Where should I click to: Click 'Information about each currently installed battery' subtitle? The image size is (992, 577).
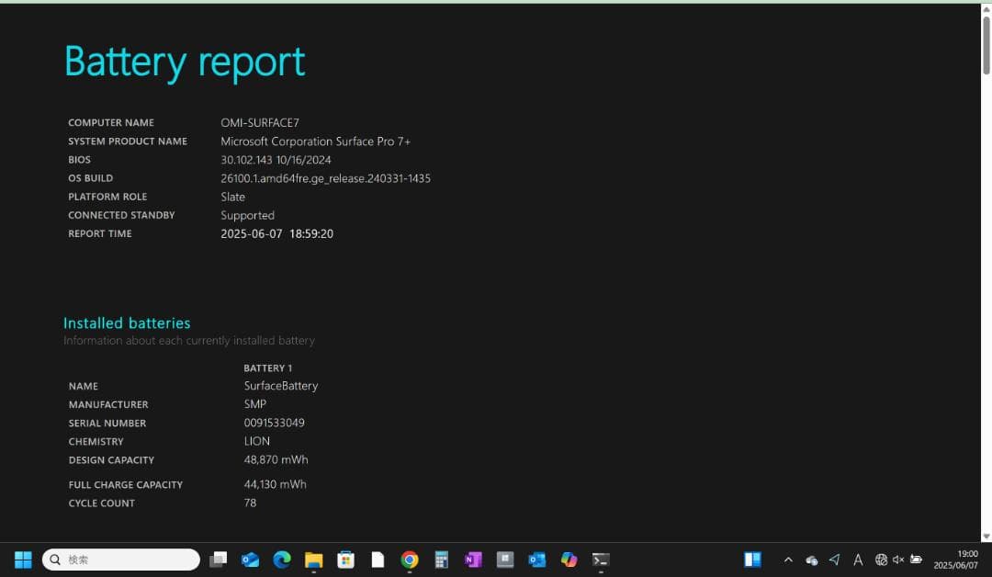click(x=189, y=340)
